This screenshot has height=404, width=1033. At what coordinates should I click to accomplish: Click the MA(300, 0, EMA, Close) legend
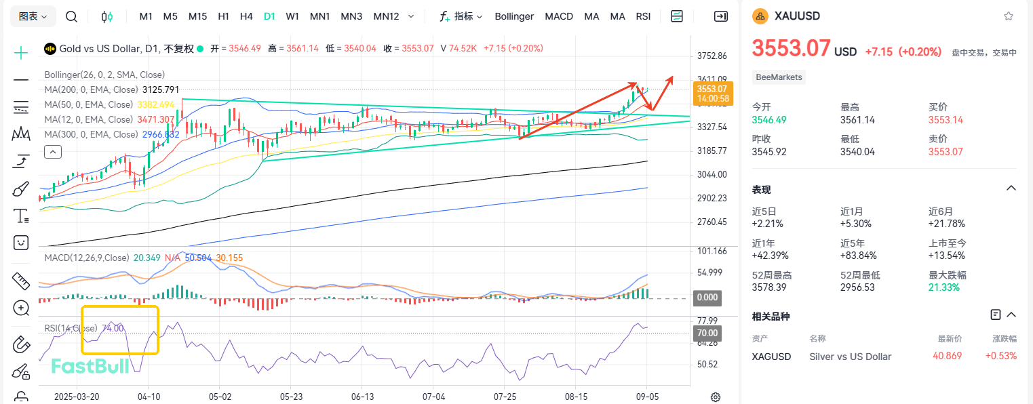[92, 134]
